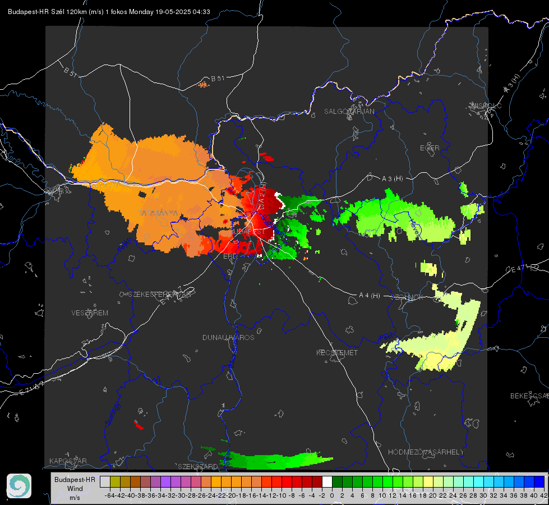Image resolution: width=549 pixels, height=505 pixels.
Task: Click the KAPOSVAR city label
Action: [x=68, y=461]
